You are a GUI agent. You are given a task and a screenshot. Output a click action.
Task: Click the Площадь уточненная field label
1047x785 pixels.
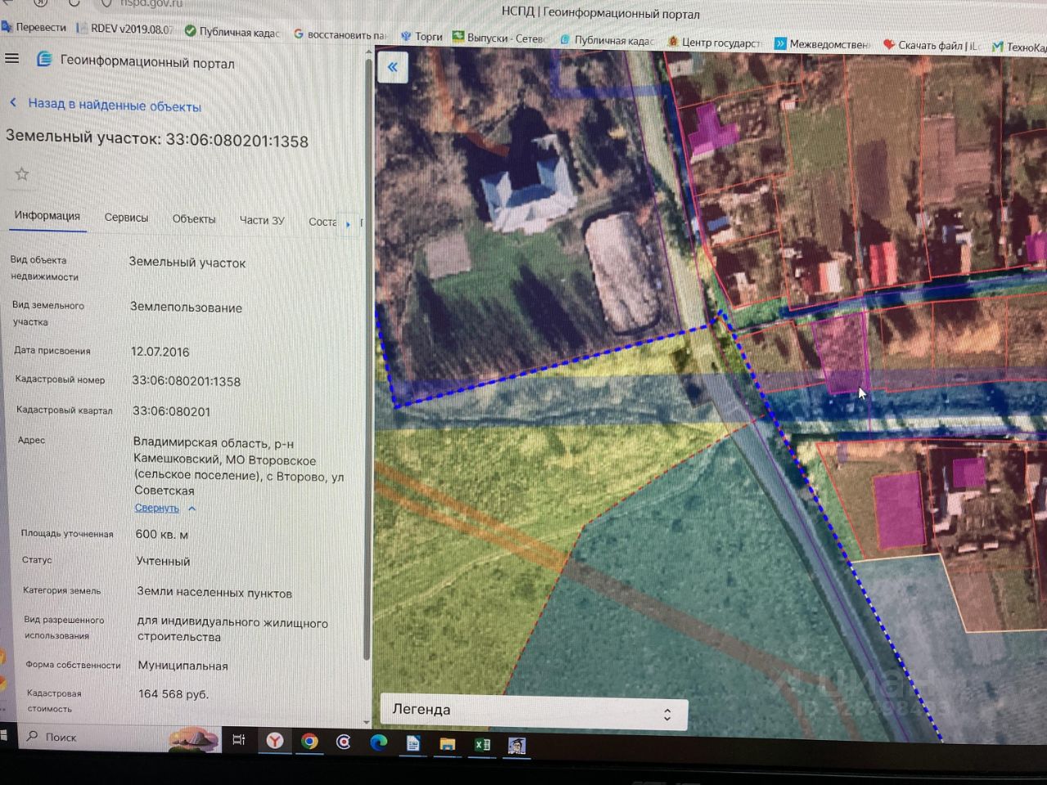click(67, 533)
